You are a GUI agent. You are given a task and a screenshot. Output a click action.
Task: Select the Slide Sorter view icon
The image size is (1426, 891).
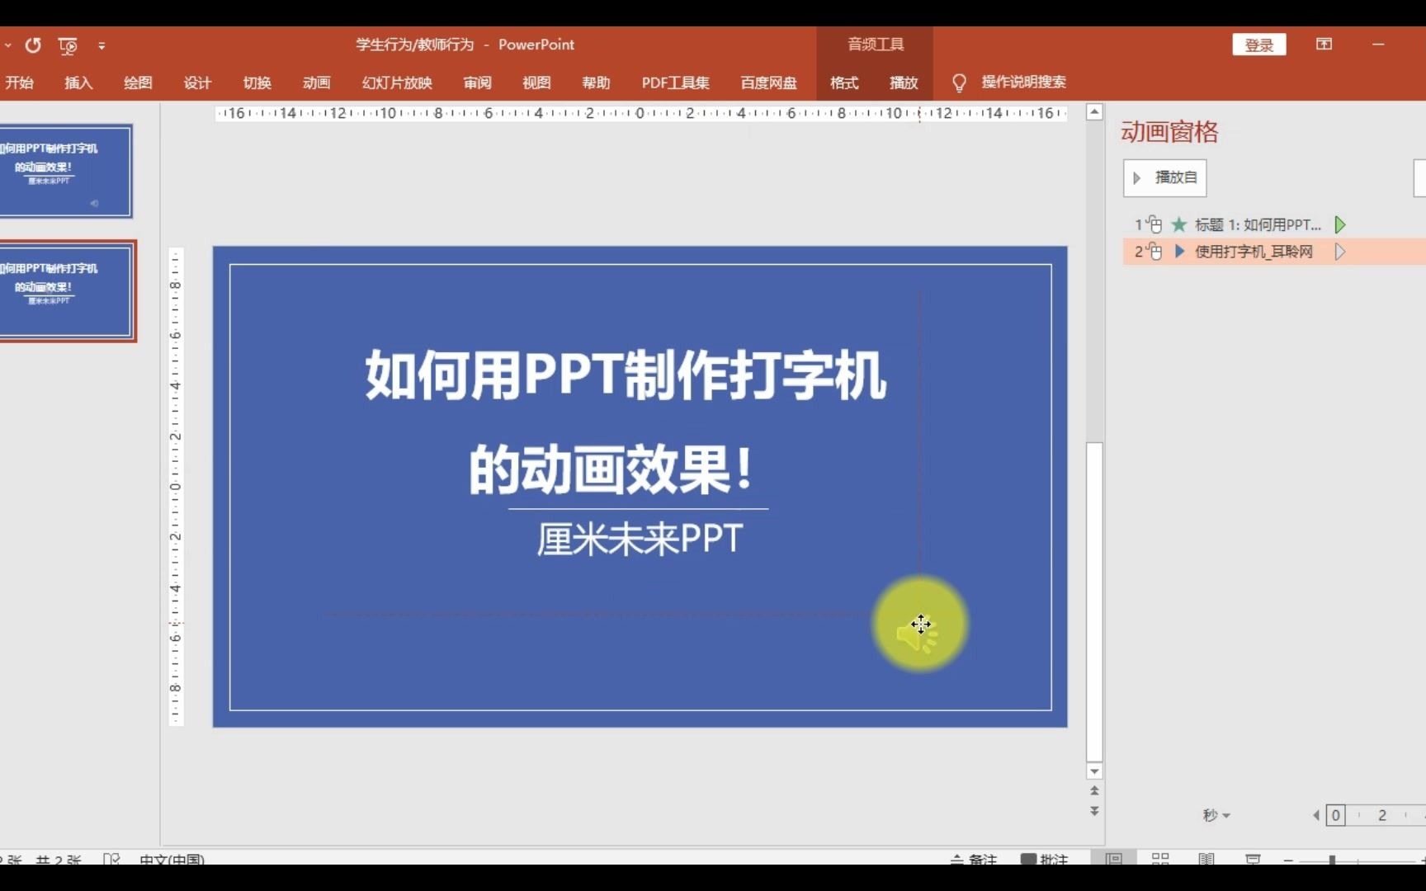click(1161, 860)
